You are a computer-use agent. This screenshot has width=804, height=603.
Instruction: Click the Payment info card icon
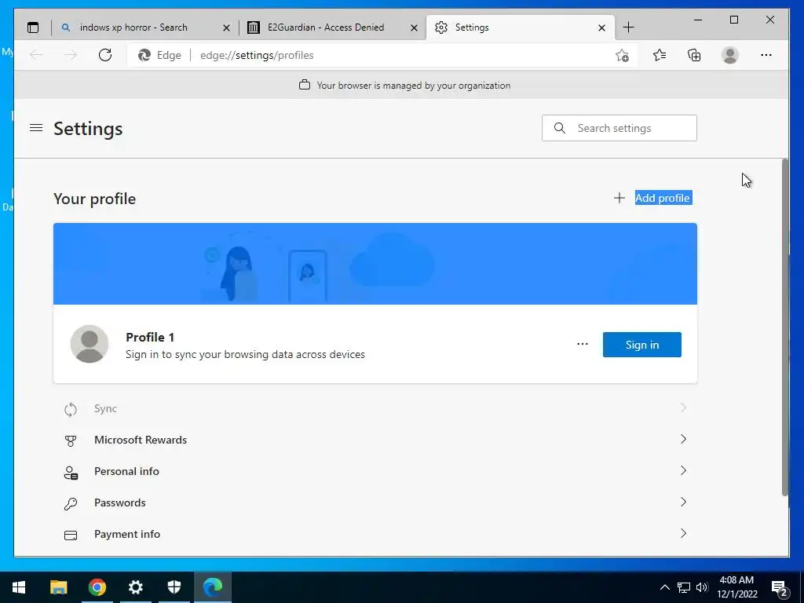[x=71, y=535]
